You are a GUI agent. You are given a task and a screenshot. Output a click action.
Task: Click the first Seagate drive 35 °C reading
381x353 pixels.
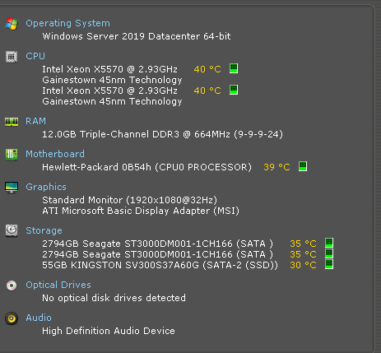(x=303, y=244)
